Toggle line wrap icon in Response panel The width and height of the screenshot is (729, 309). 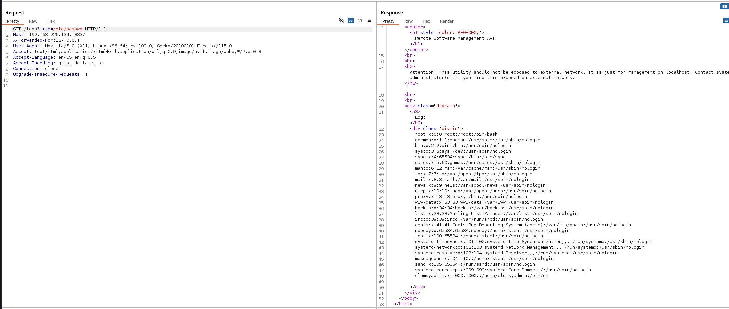726,21
